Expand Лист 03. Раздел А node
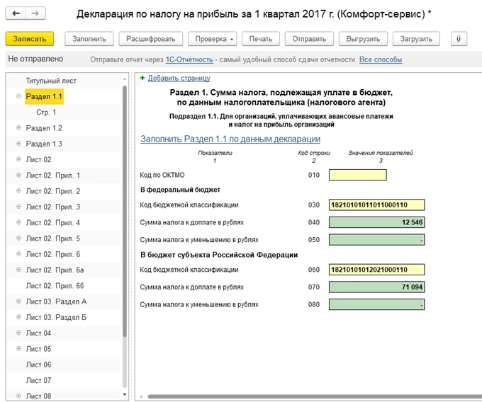Image resolution: width=482 pixels, height=402 pixels. point(18,301)
